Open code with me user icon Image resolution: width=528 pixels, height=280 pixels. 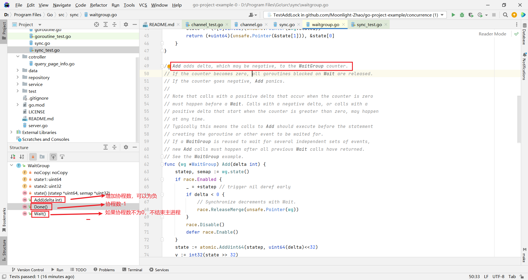point(252,15)
